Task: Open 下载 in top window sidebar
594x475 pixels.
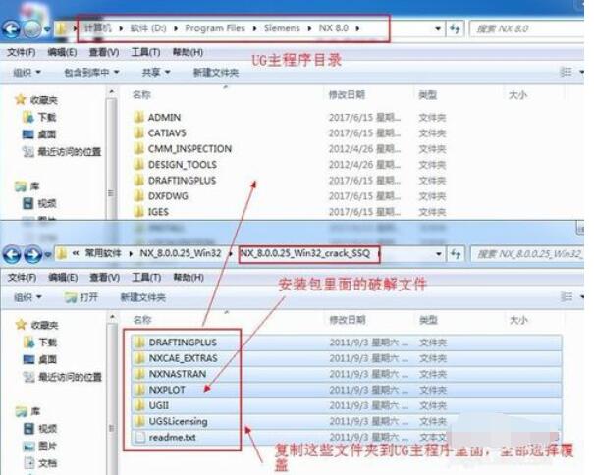Action: 39,117
